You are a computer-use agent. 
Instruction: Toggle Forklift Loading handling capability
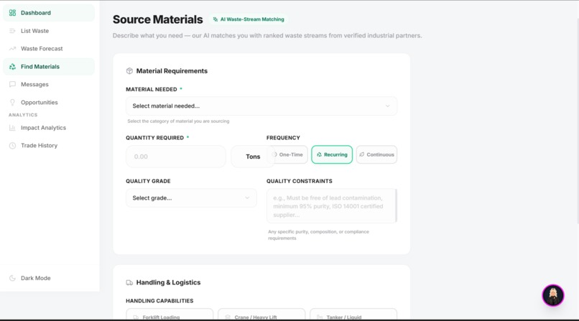point(170,315)
